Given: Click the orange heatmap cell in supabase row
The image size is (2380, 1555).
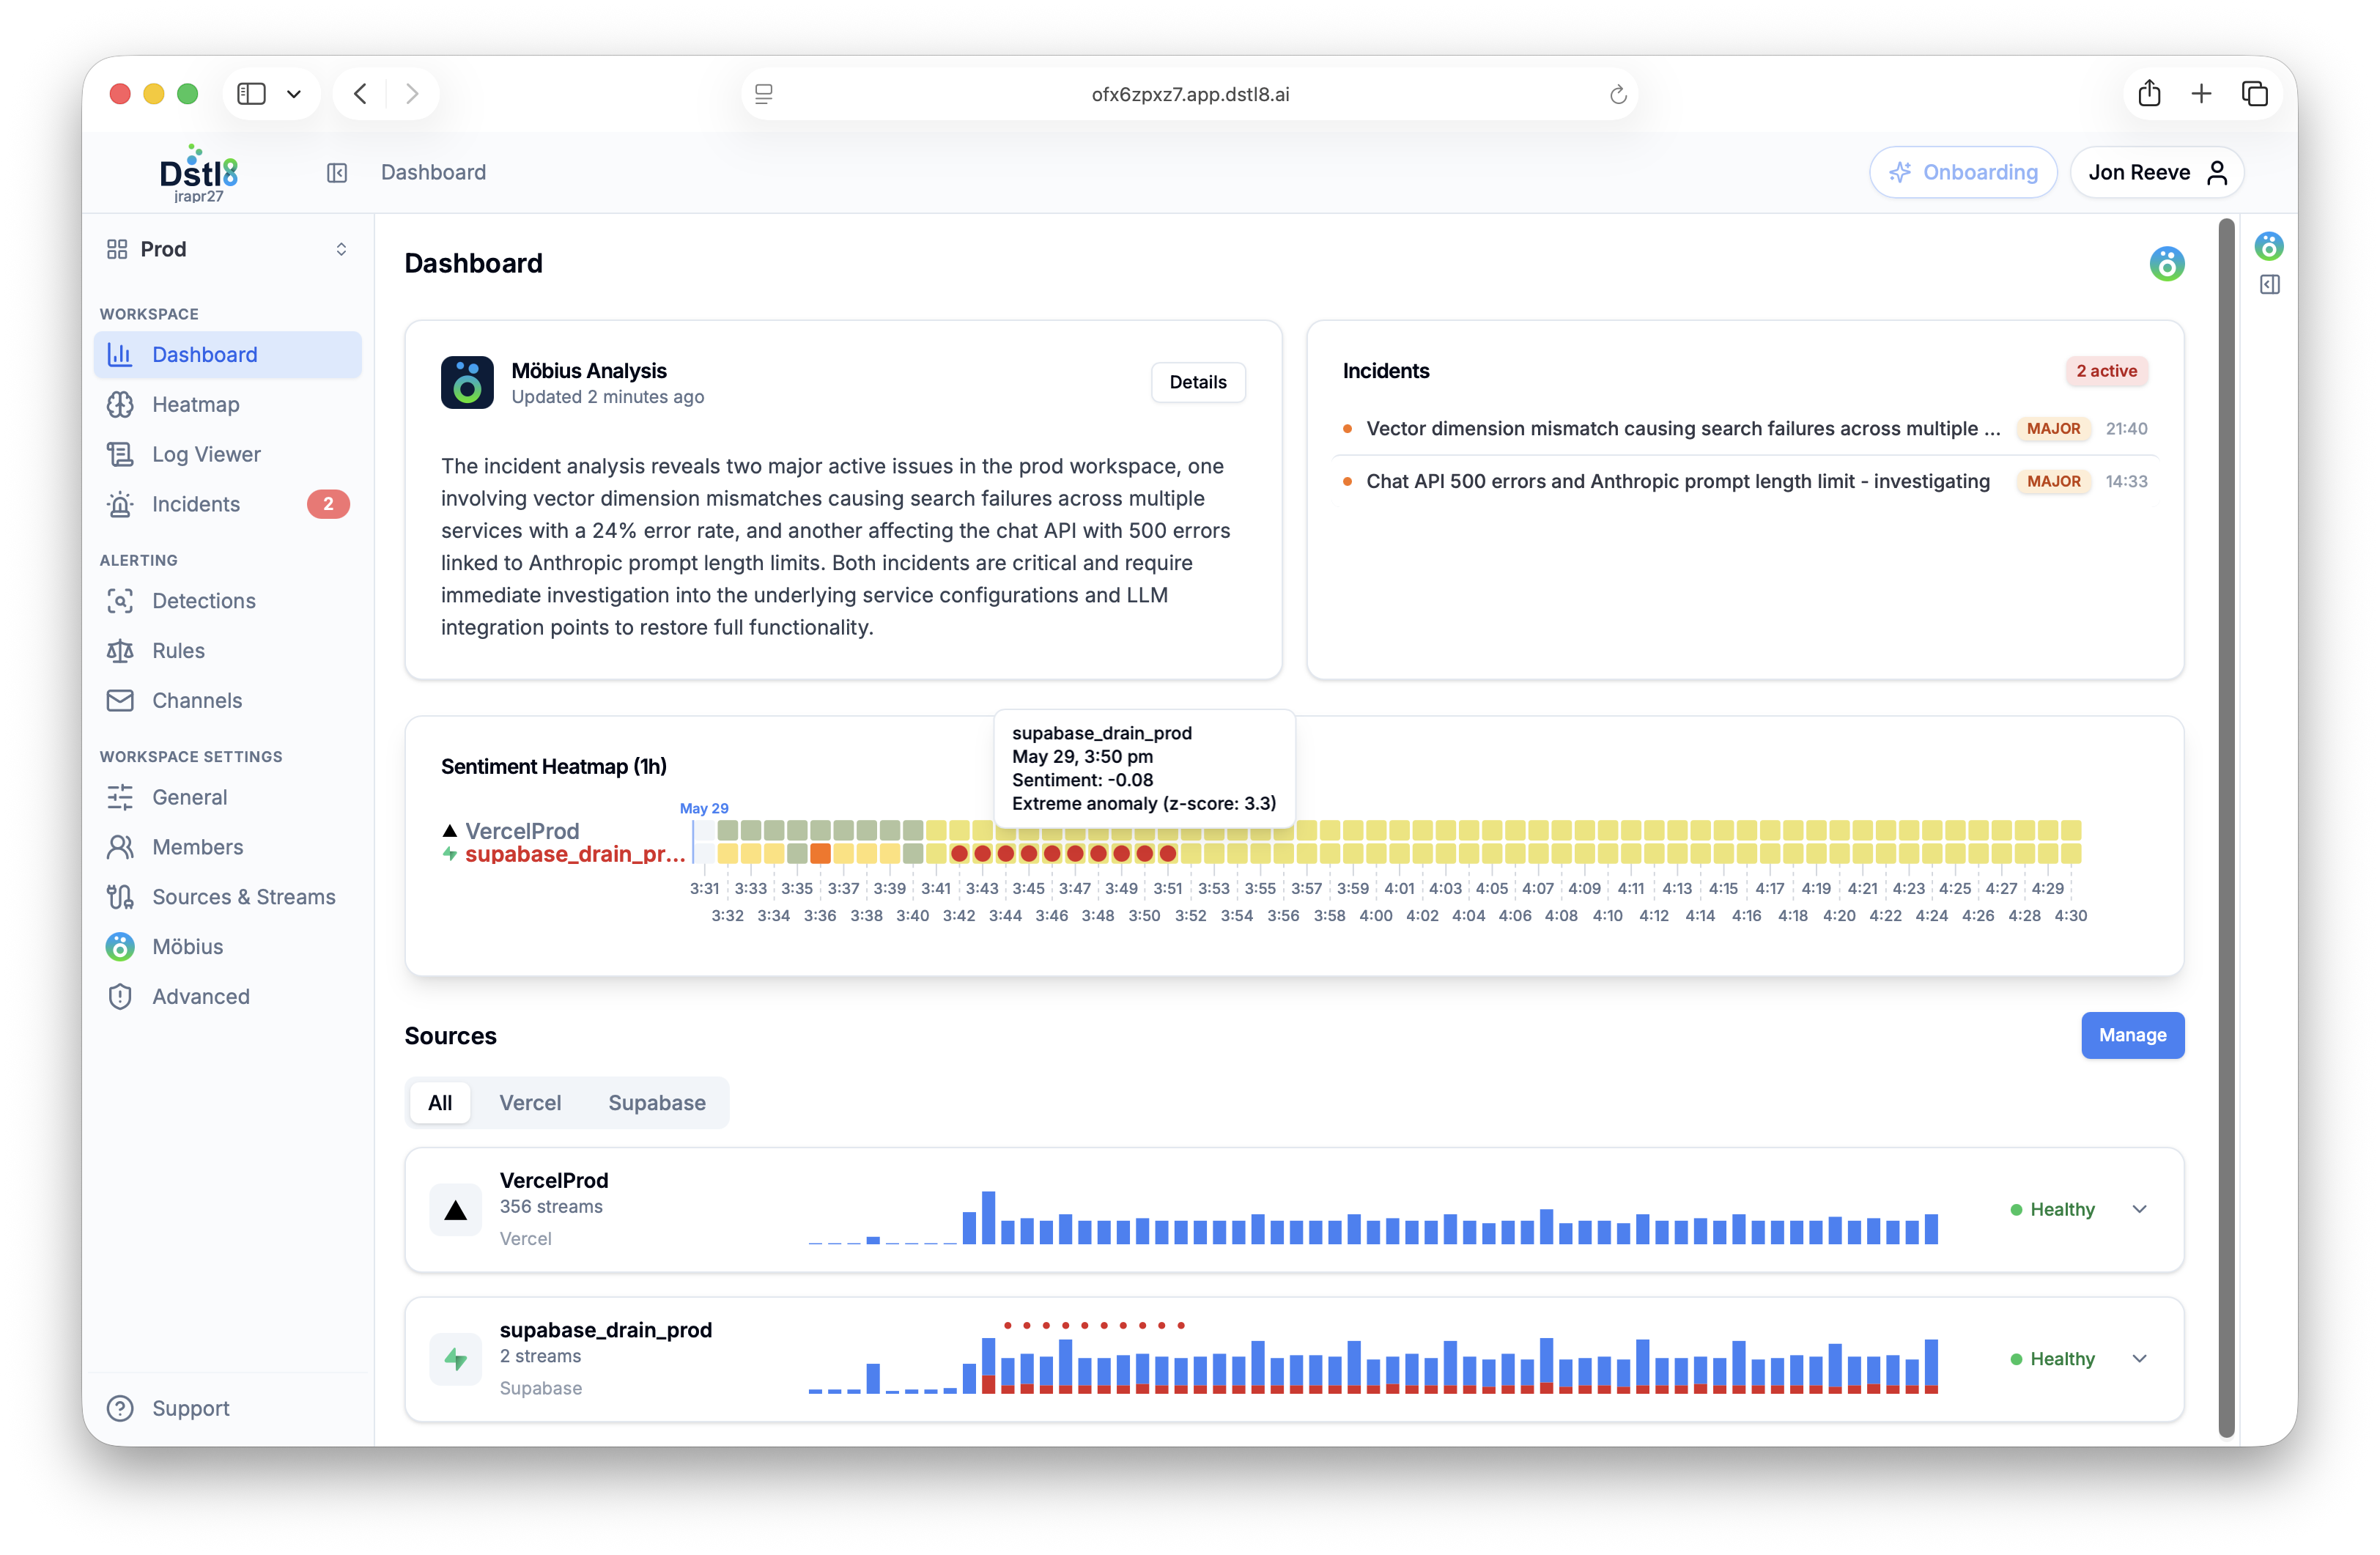Looking at the screenshot, I should (x=820, y=854).
